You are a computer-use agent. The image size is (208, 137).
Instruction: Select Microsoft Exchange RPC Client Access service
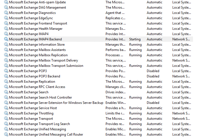pyautogui.click(x=37, y=87)
